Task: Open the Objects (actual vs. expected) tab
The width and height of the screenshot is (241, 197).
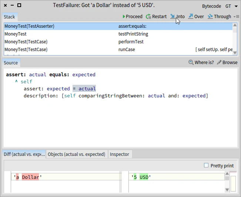Action: (x=77, y=154)
